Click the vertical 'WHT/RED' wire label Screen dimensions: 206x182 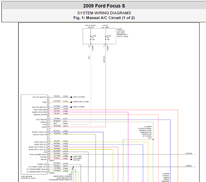click(x=104, y=59)
